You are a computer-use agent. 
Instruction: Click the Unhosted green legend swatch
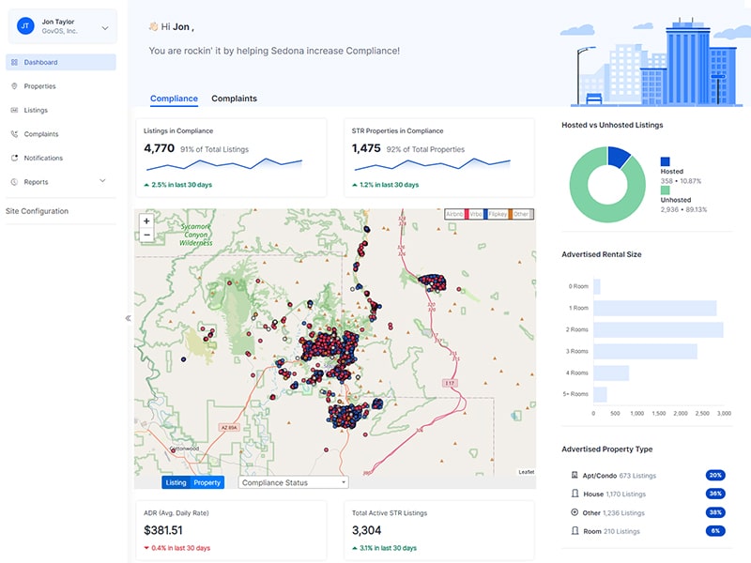[666, 190]
